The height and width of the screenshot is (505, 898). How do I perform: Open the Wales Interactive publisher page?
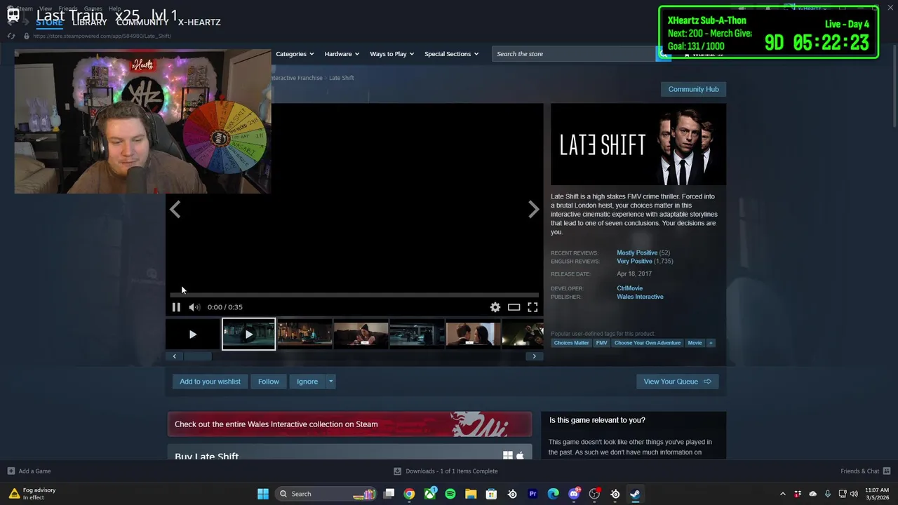click(x=640, y=297)
